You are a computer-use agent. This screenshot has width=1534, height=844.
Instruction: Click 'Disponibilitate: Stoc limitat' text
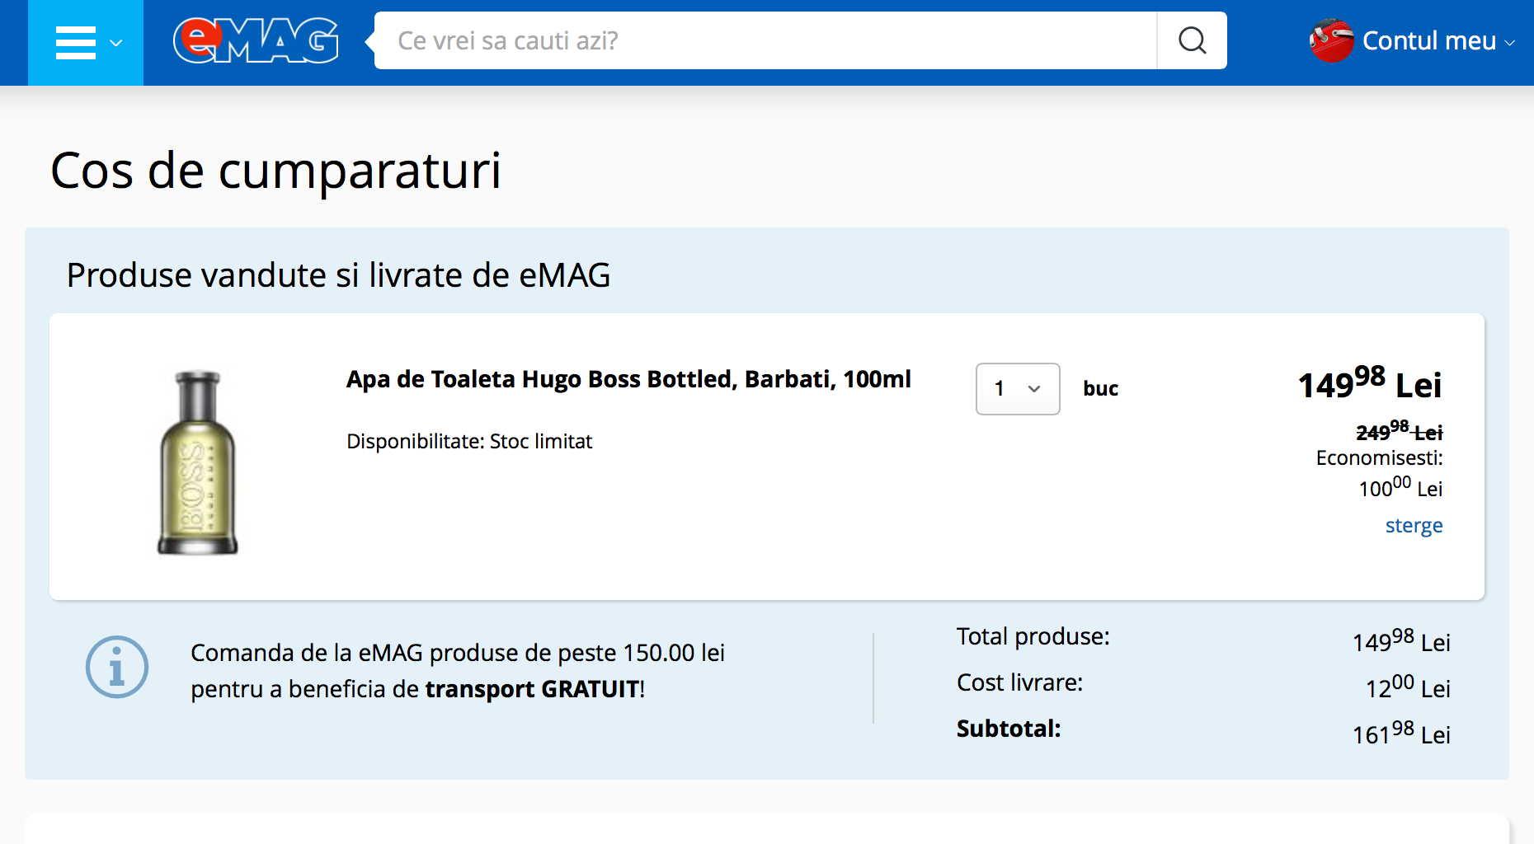click(469, 442)
